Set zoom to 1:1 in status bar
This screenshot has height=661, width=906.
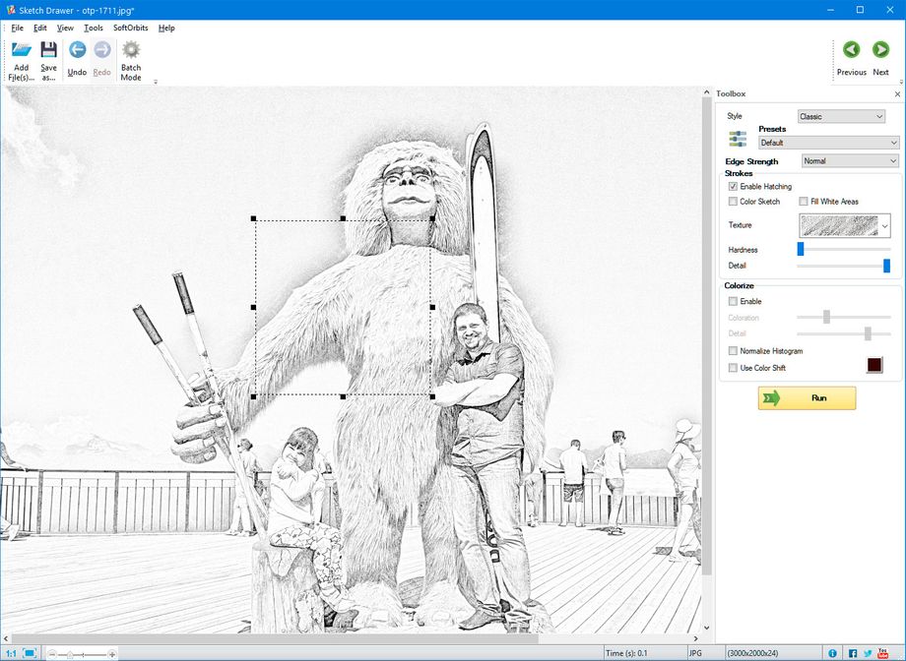(x=11, y=653)
